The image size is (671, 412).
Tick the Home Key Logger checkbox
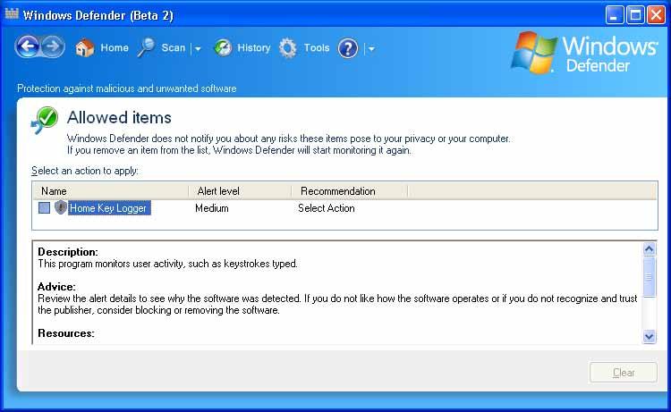coord(44,208)
